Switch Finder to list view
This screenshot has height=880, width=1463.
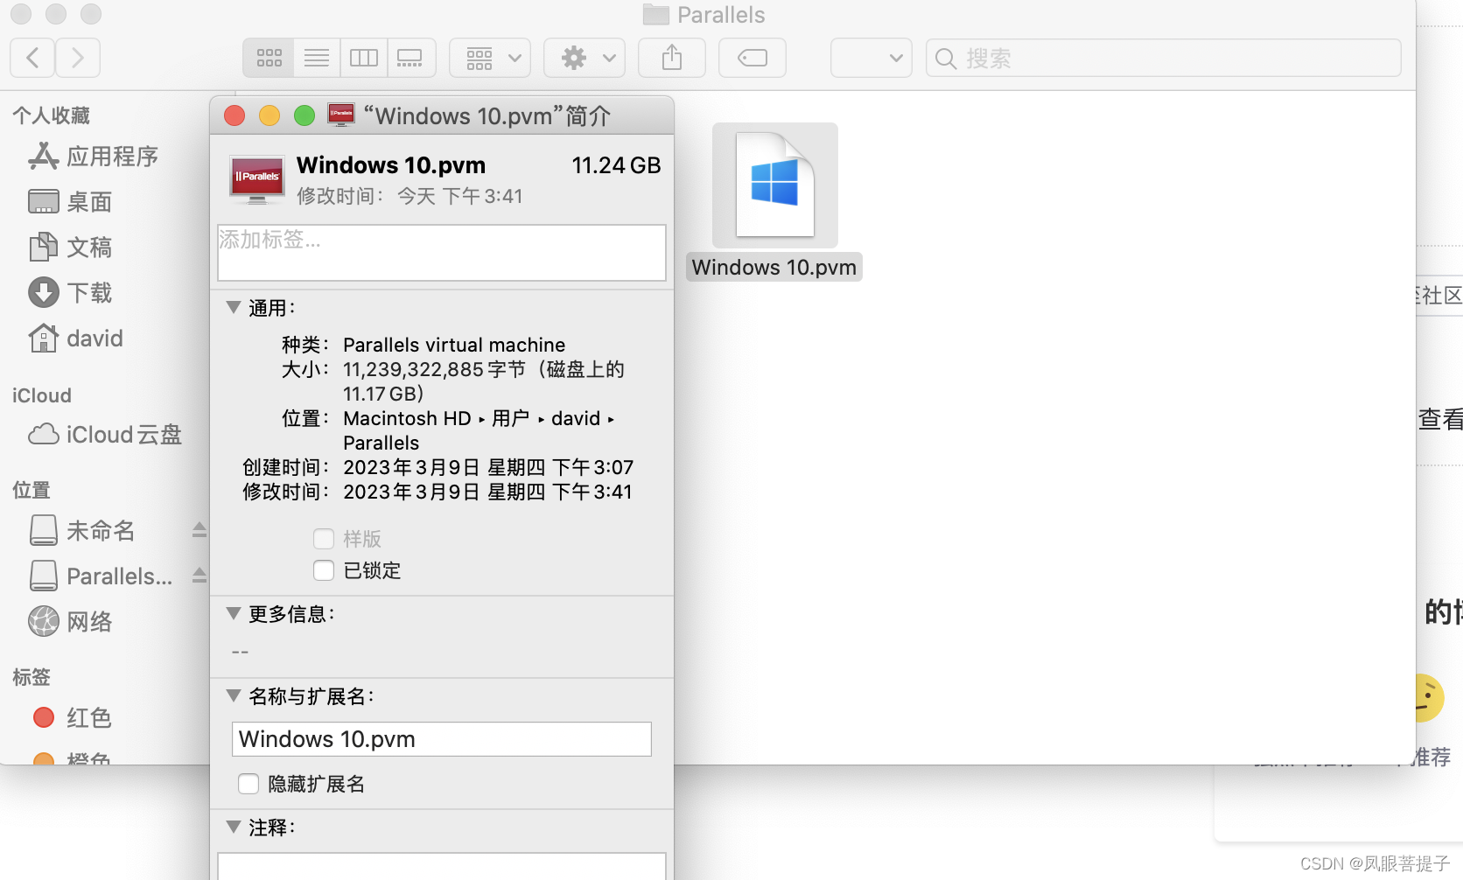(317, 58)
